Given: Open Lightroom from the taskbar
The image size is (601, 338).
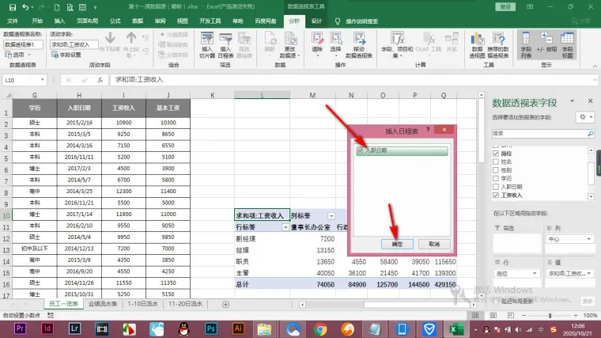Looking at the screenshot, I should (74, 329).
